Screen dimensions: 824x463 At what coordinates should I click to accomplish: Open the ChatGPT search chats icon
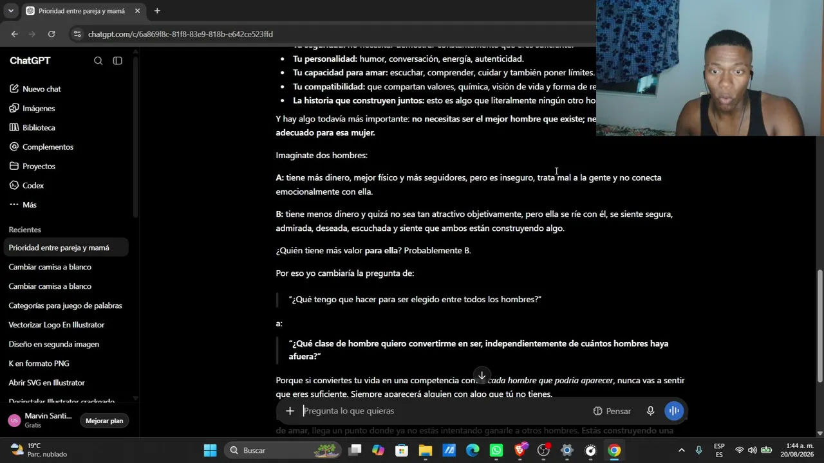click(x=98, y=60)
